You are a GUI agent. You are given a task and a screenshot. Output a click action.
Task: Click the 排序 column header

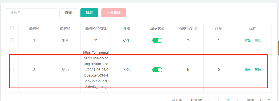coord(219,28)
